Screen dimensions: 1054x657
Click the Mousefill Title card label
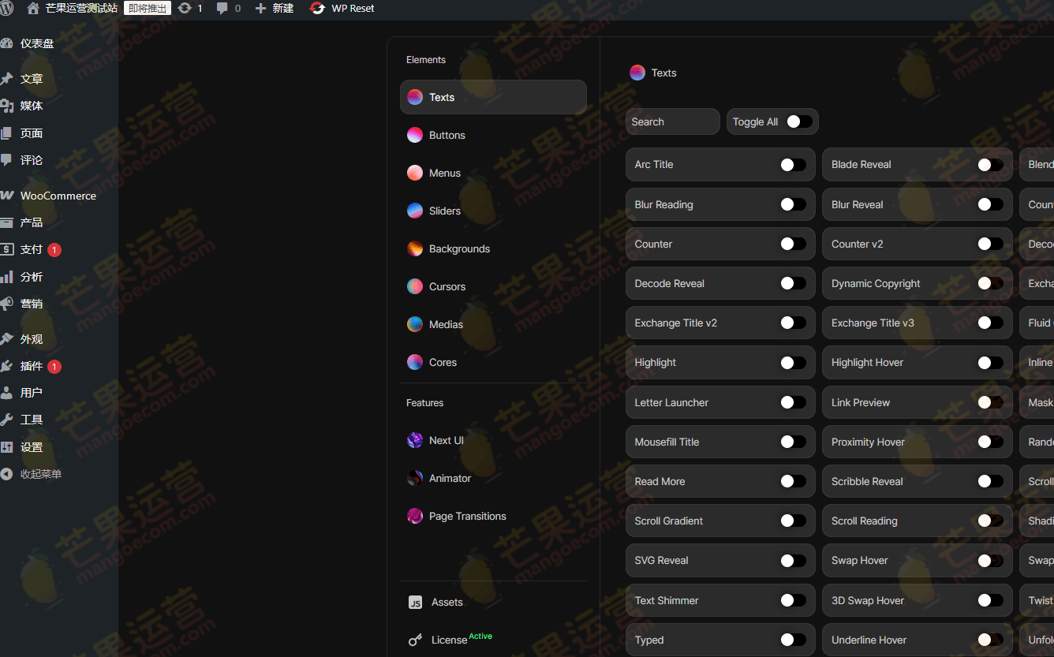(667, 442)
